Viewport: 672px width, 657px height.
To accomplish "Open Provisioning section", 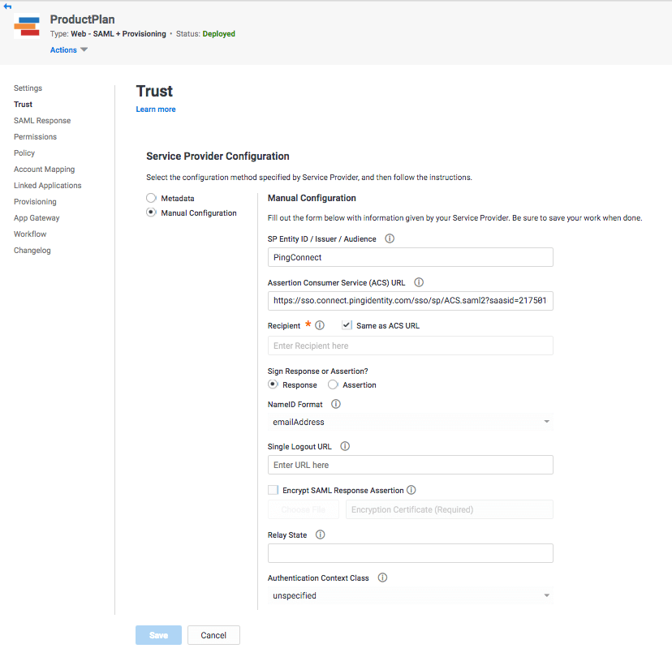I will click(35, 202).
